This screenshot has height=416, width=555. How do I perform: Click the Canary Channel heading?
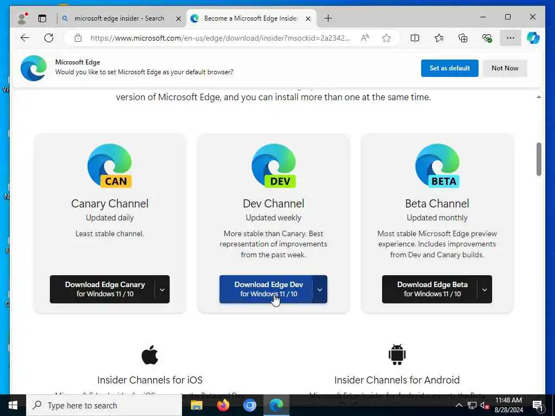[x=109, y=204]
